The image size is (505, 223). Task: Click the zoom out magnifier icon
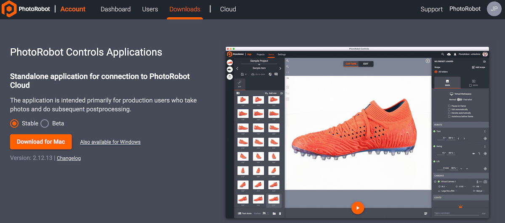click(287, 66)
